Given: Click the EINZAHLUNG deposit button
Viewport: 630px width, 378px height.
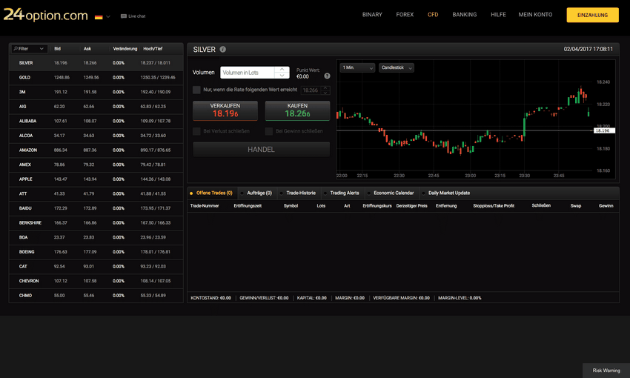Looking at the screenshot, I should (x=593, y=15).
